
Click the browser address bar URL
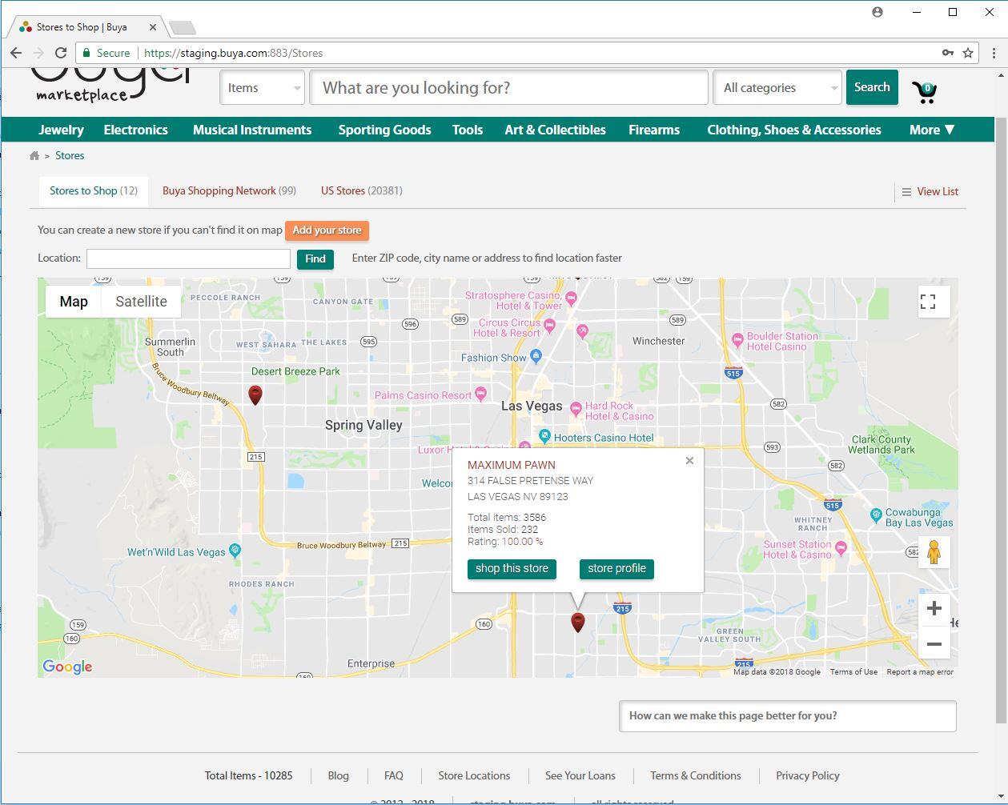coord(233,53)
